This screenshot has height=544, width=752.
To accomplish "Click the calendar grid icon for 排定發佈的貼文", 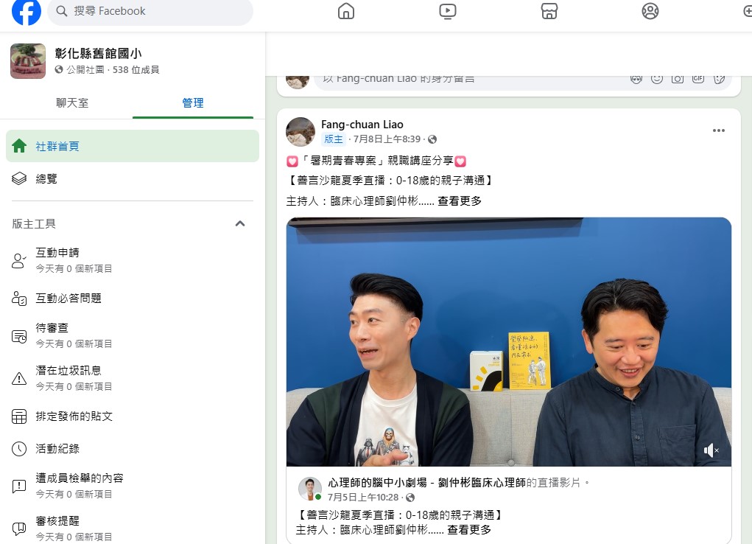I will click(19, 416).
